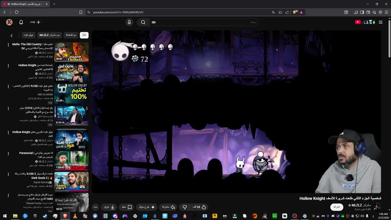Click the YouTube Create plus button
Viewport: 391px width, 220px height.
[x=35, y=22]
